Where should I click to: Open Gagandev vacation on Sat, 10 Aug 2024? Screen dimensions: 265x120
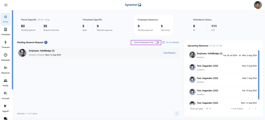point(223,92)
